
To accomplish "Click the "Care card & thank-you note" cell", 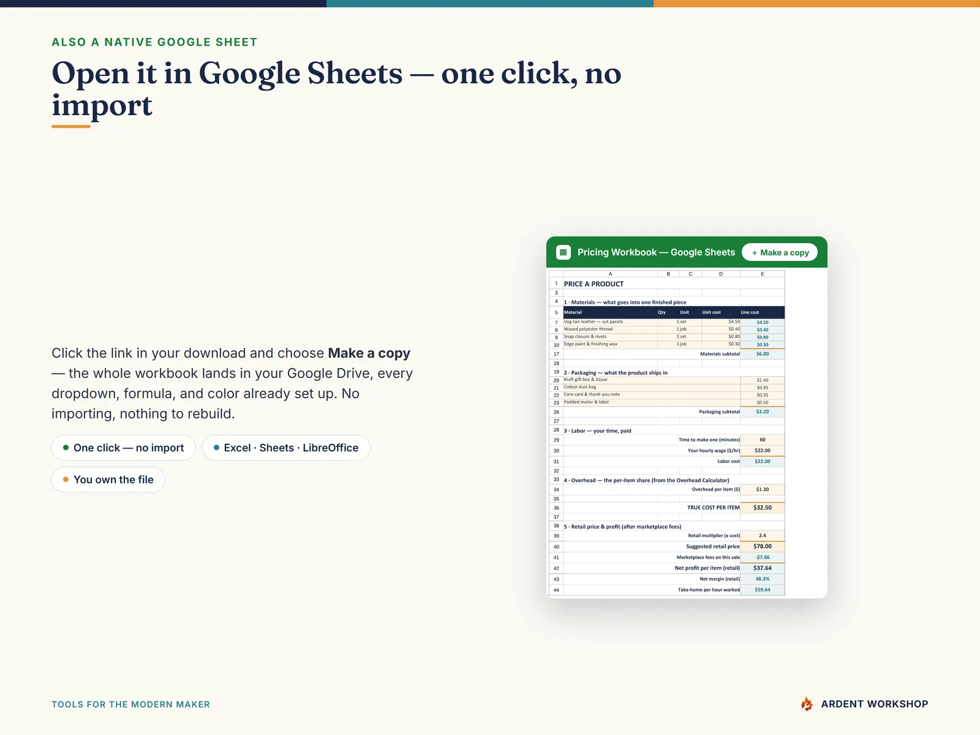I will tap(652, 394).
